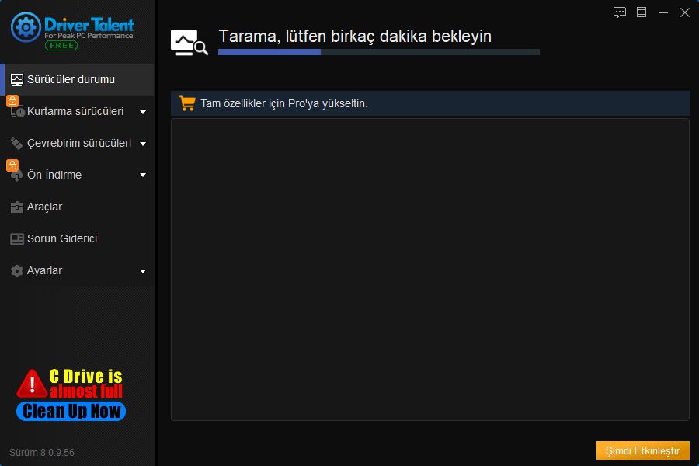Click the scan monitor magnifier icon
699x466 pixels.
point(190,43)
